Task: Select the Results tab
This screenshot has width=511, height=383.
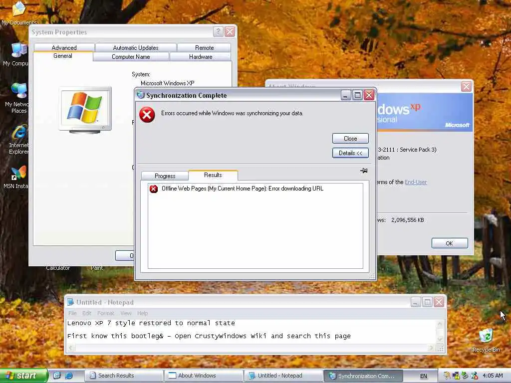Action: coord(213,175)
